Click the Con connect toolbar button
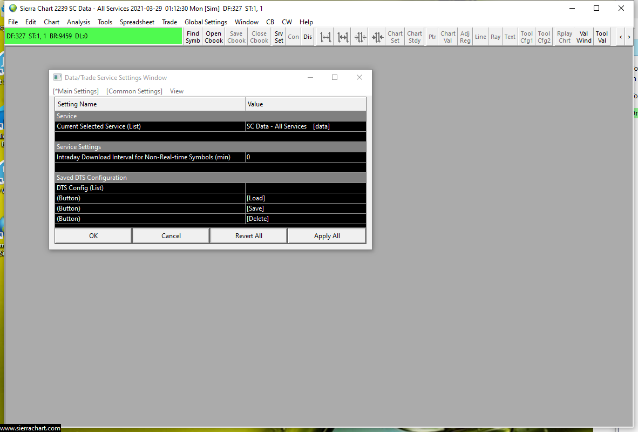The height and width of the screenshot is (432, 638). (x=294, y=37)
